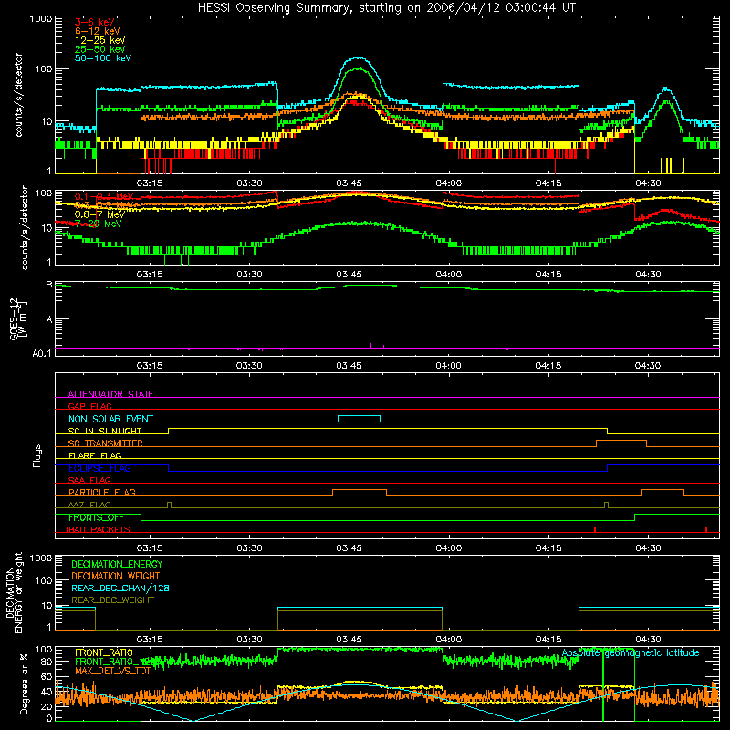
Task: Click the DECIMATION_WEIGHT legend label
Action: click(116, 577)
